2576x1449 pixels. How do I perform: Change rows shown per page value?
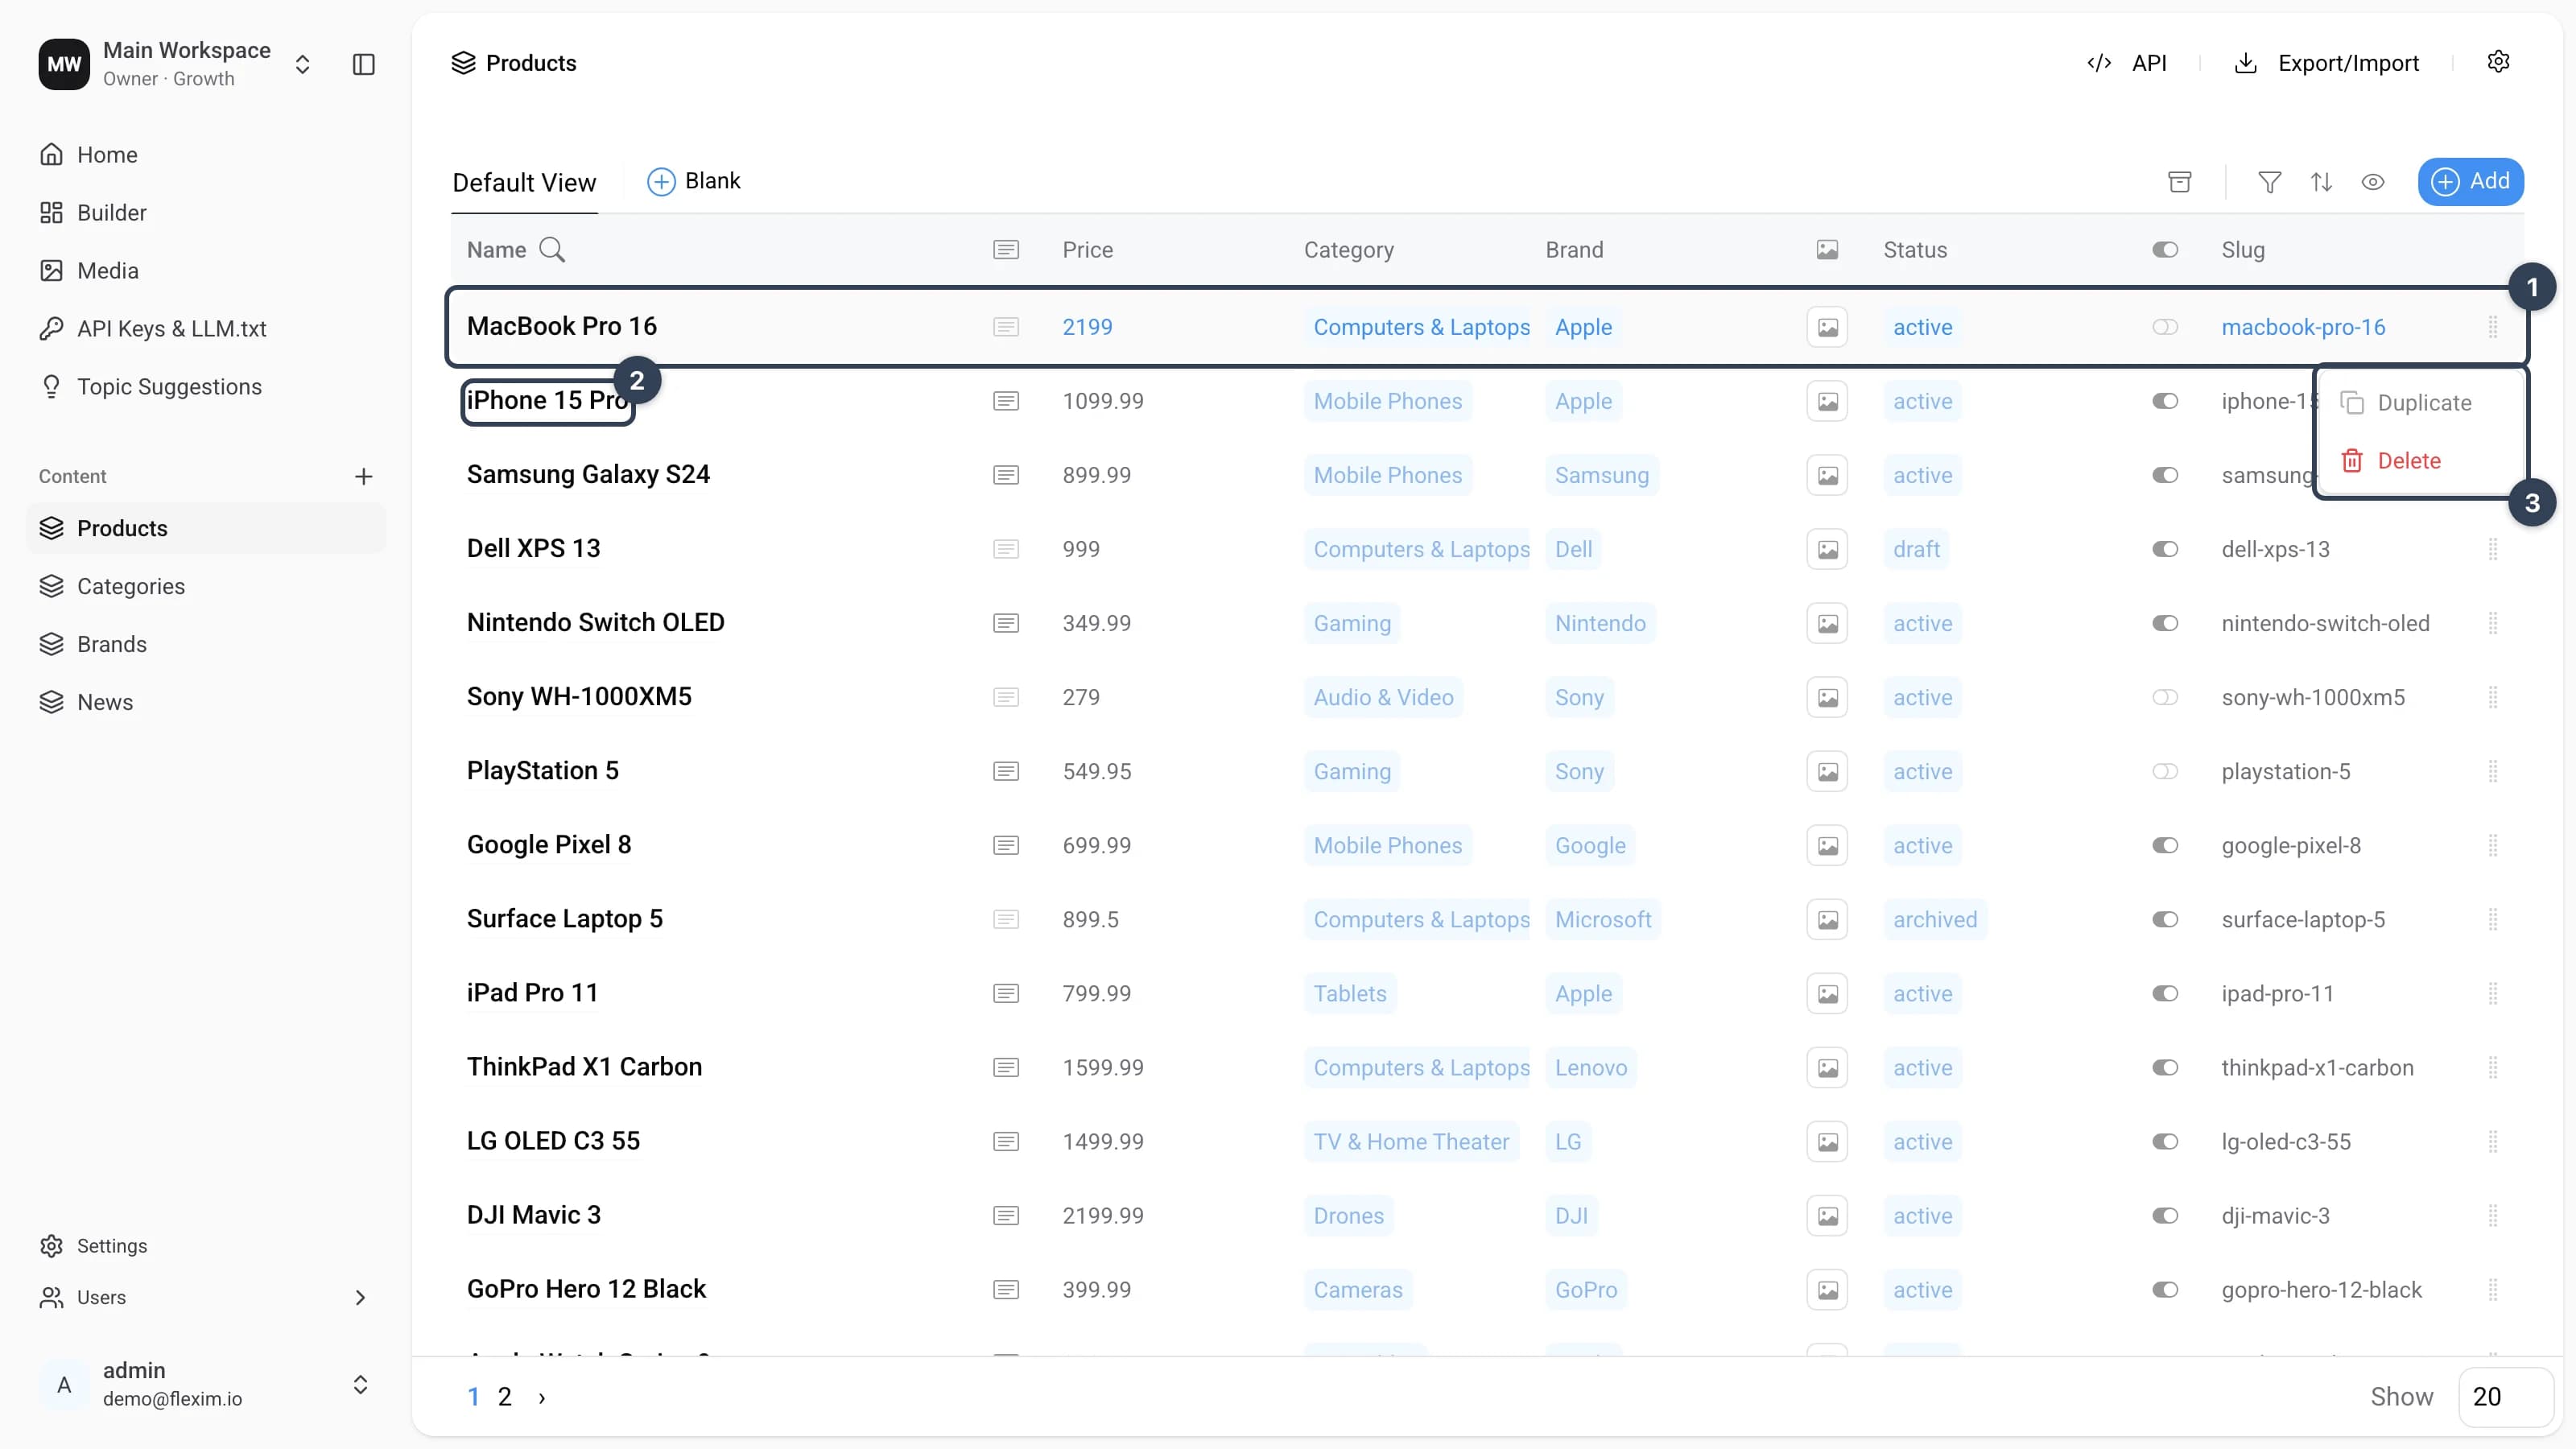point(2505,1396)
